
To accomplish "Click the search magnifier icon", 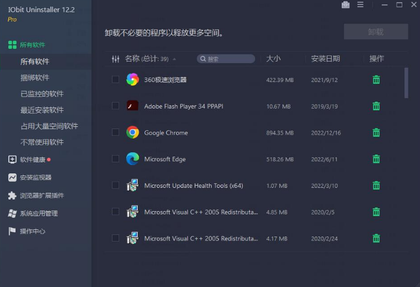I will (x=203, y=59).
